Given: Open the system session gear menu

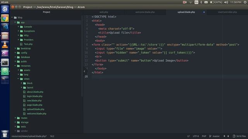Looking at the screenshot, I should 245,2.
